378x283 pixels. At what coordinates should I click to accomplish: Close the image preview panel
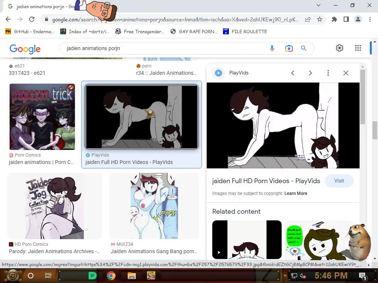point(346,73)
